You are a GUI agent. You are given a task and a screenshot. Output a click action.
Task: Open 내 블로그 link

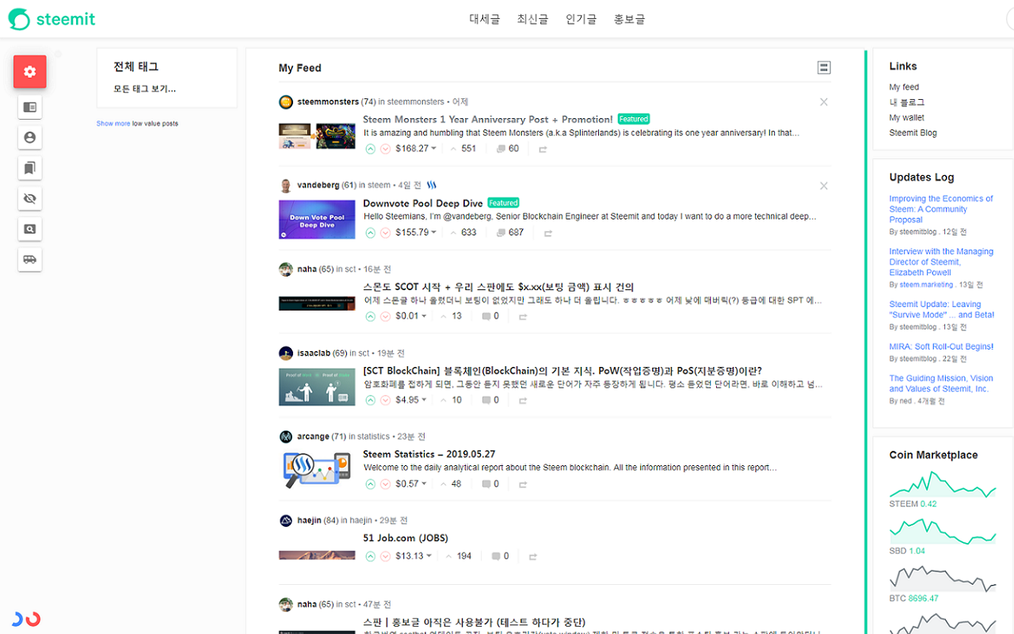click(x=906, y=102)
